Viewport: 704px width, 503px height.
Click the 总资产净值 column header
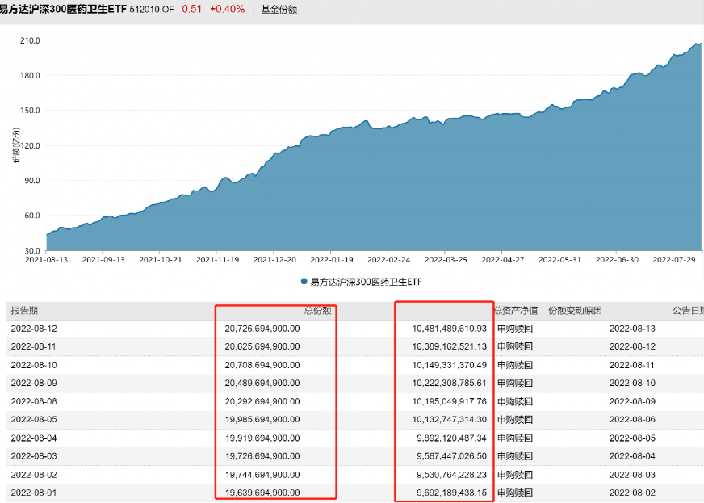click(x=514, y=311)
